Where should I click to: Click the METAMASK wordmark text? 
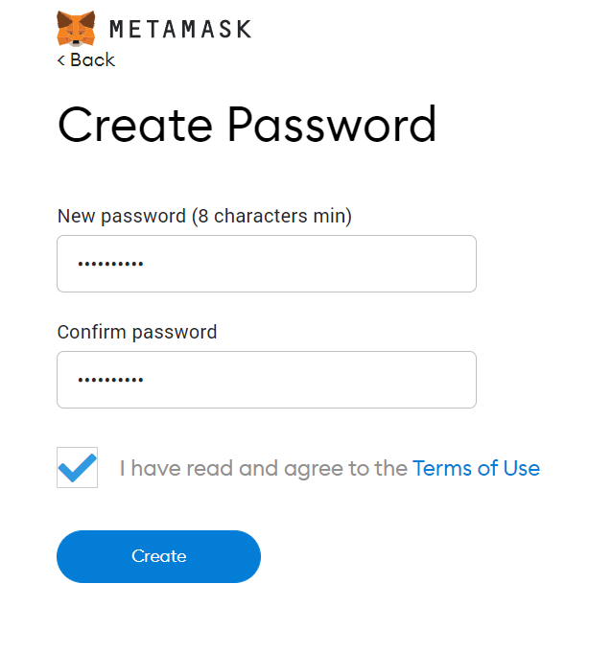[x=180, y=29]
